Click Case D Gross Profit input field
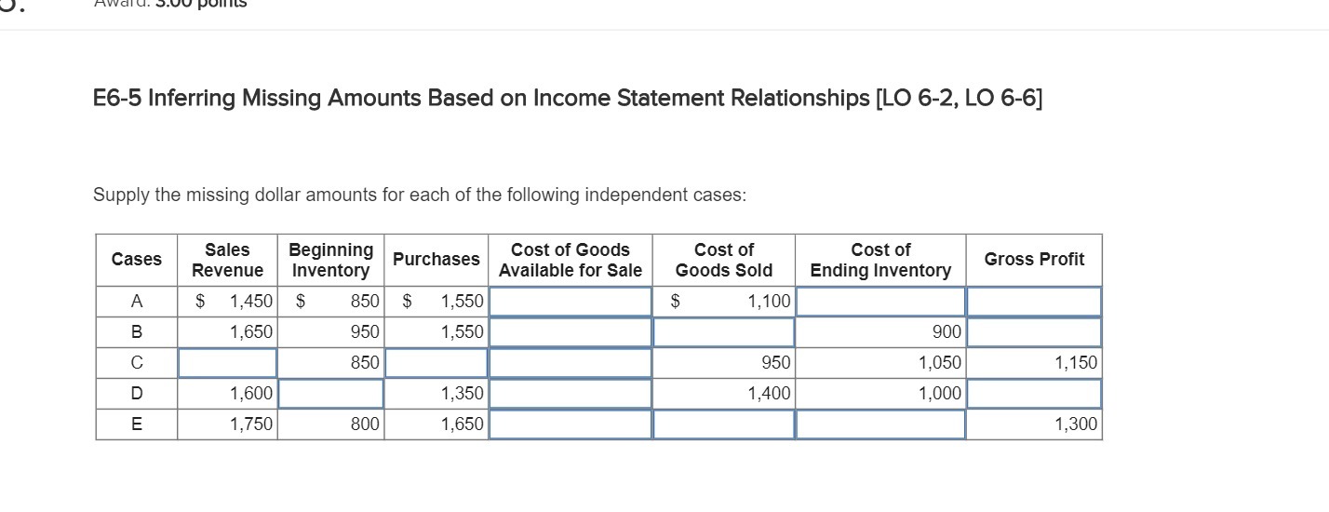The width and height of the screenshot is (1329, 512). 1034,394
